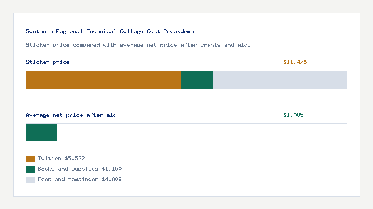Select the green books segment of sticker bar
Image resolution: width=373 pixels, height=209 pixels.
pos(197,80)
